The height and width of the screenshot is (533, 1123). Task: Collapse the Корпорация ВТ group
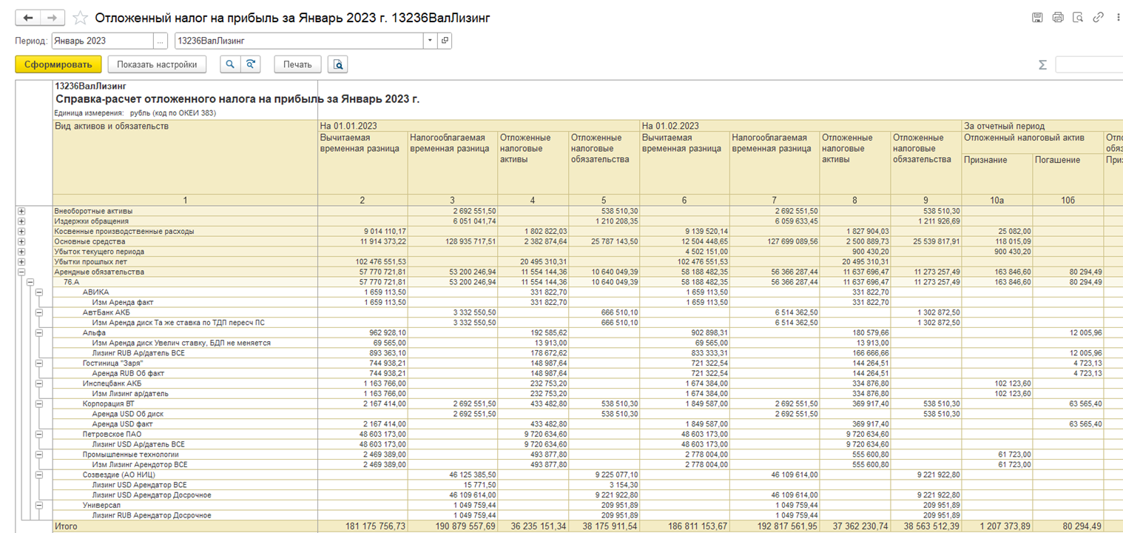pyautogui.click(x=39, y=404)
